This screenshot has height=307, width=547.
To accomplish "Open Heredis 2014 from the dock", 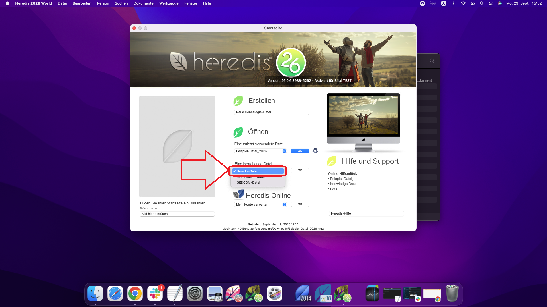I will click(303, 294).
